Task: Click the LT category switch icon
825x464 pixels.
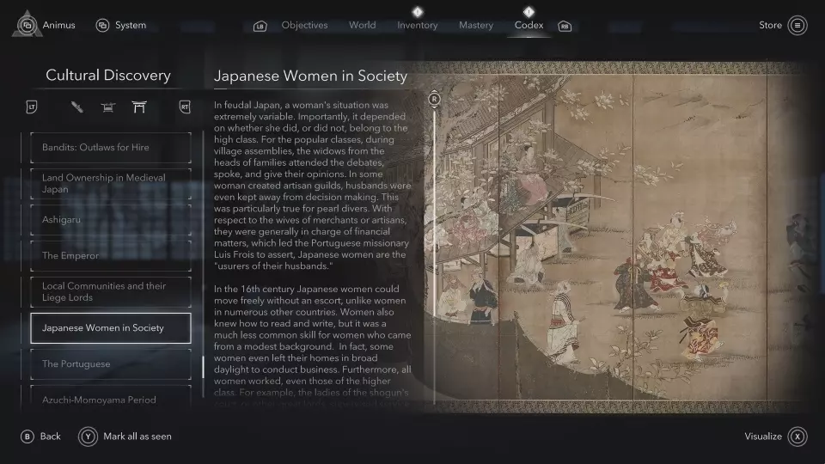Action: (32, 107)
